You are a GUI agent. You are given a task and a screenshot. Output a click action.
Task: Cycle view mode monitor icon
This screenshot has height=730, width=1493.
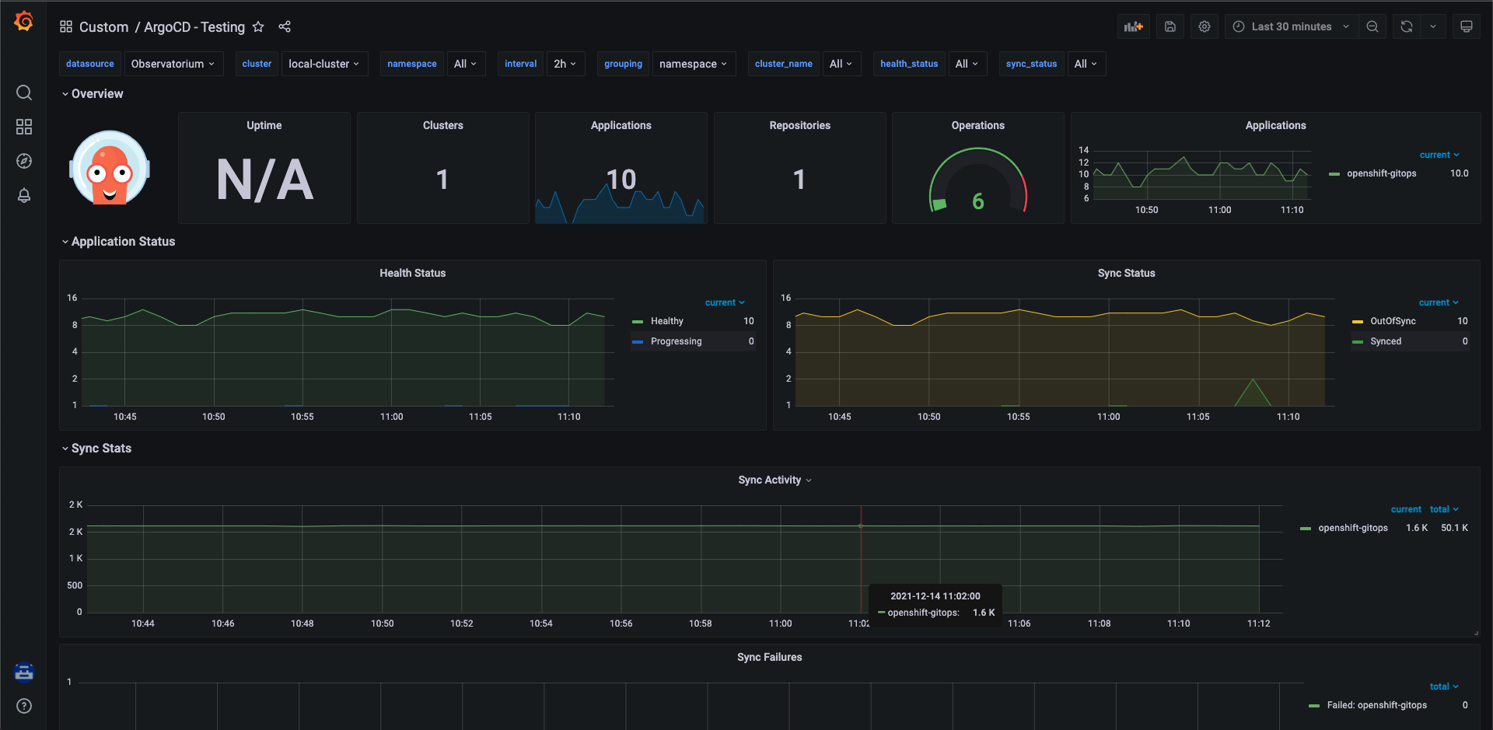click(1467, 26)
